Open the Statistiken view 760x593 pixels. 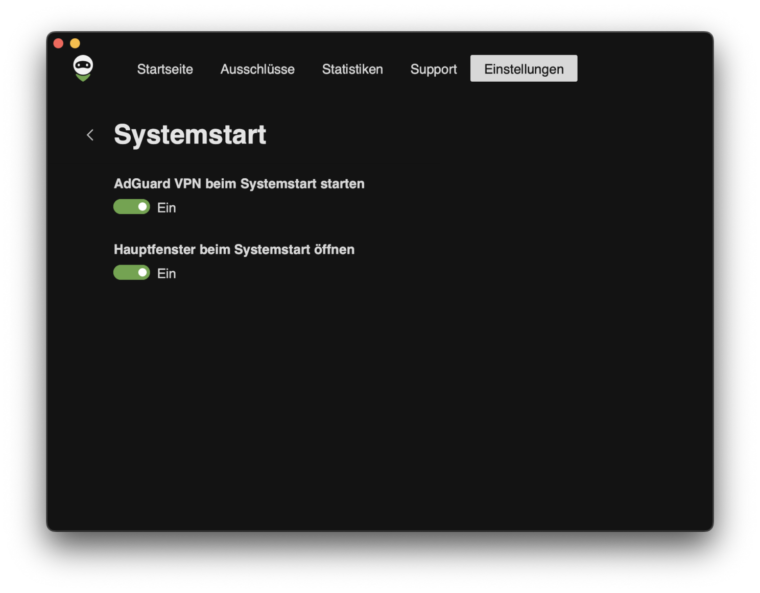(352, 69)
